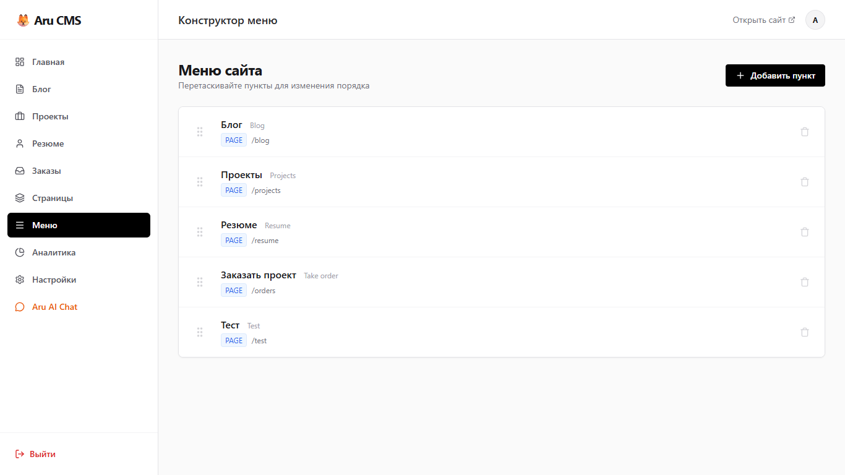Viewport: 845px width, 475px height.
Task: Click the trash icon on Тест row
Action: pos(804,332)
